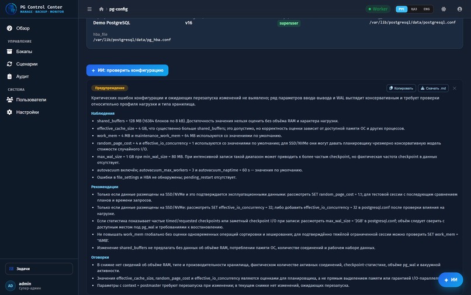The image size is (471, 295).
Task: Click the autovacuum observation line
Action: click(200, 170)
